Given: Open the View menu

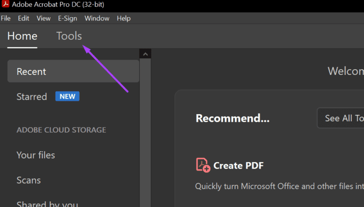Looking at the screenshot, I should (x=44, y=18).
